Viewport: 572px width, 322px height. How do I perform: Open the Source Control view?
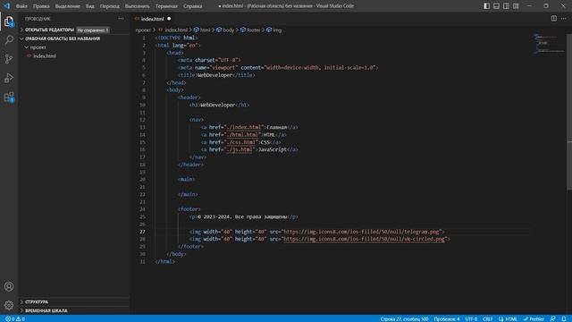pyautogui.click(x=9, y=59)
